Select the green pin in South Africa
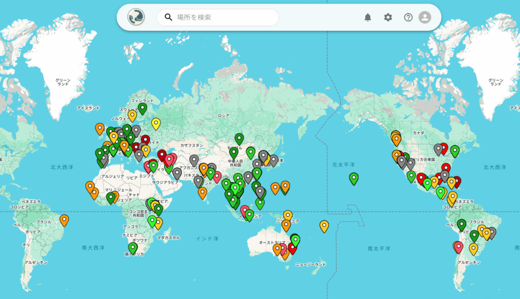Image resolution: width=520 pixels, height=299 pixels. [133, 248]
